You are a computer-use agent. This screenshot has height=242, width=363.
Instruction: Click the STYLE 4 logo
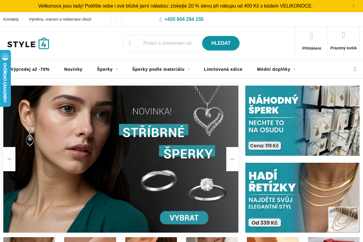tap(28, 44)
